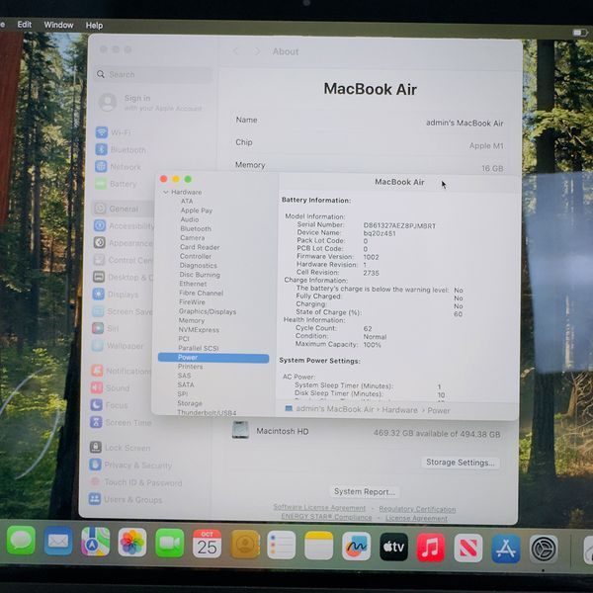The width and height of the screenshot is (593, 593).
Task: Open News app in the Dock
Action: 468,549
